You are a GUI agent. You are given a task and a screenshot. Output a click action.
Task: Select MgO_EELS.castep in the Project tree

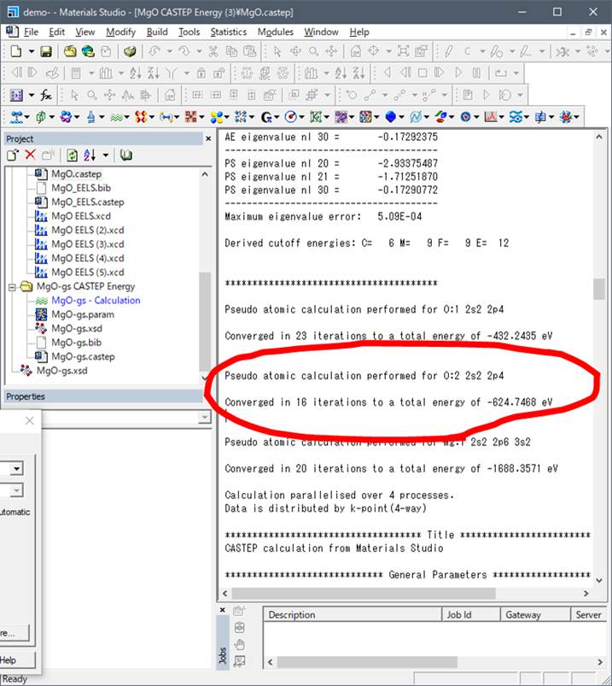click(88, 202)
